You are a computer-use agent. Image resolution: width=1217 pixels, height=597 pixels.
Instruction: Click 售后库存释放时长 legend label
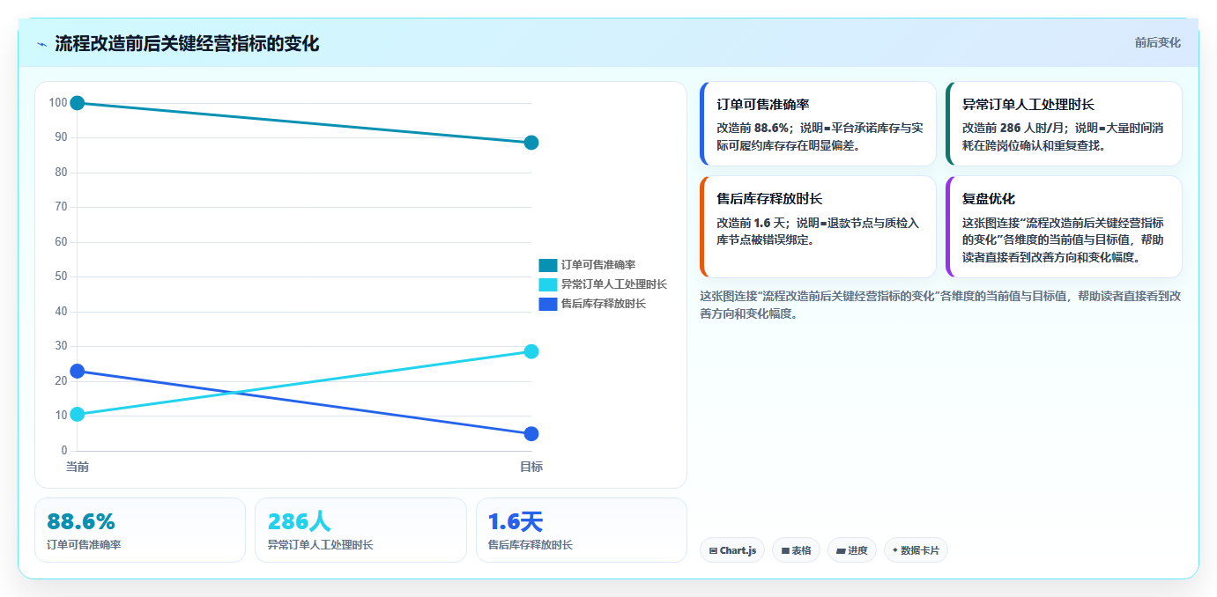(x=604, y=304)
